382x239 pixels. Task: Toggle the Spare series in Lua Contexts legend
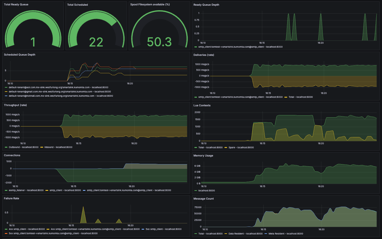point(241,147)
